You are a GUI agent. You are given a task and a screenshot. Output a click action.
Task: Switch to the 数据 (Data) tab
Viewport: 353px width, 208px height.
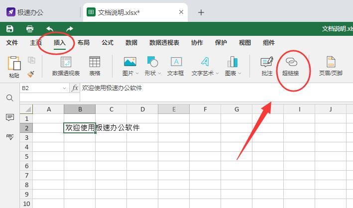tap(131, 43)
